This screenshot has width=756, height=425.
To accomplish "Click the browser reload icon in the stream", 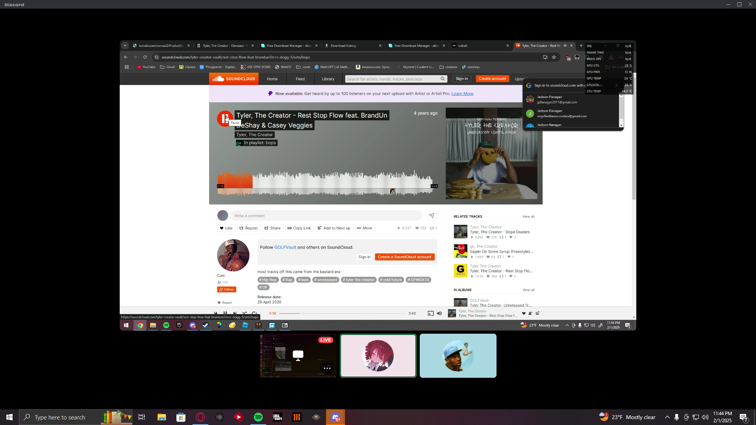I will [145, 57].
